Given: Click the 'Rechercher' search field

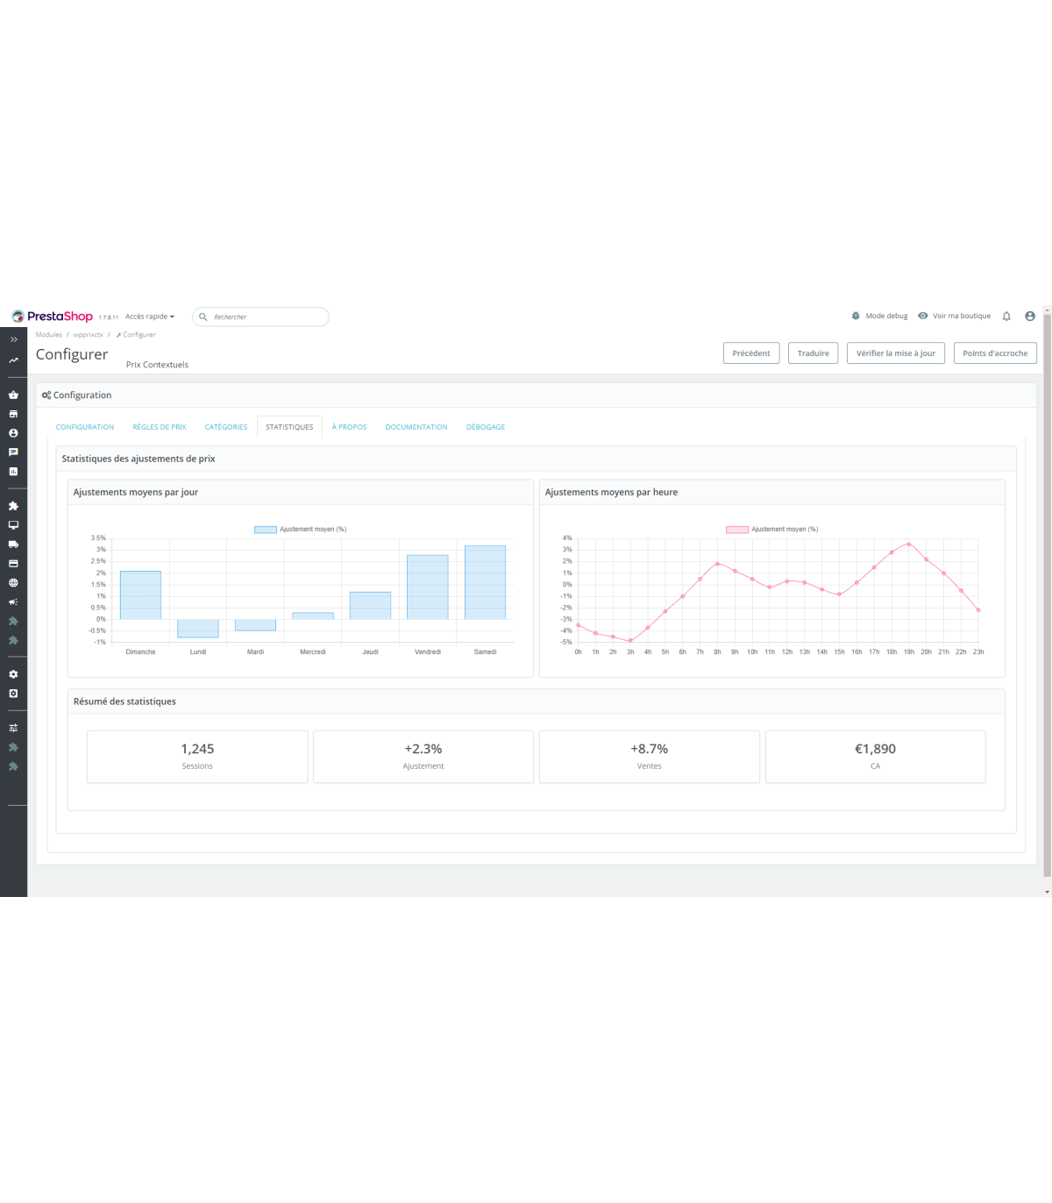Looking at the screenshot, I should (x=263, y=317).
